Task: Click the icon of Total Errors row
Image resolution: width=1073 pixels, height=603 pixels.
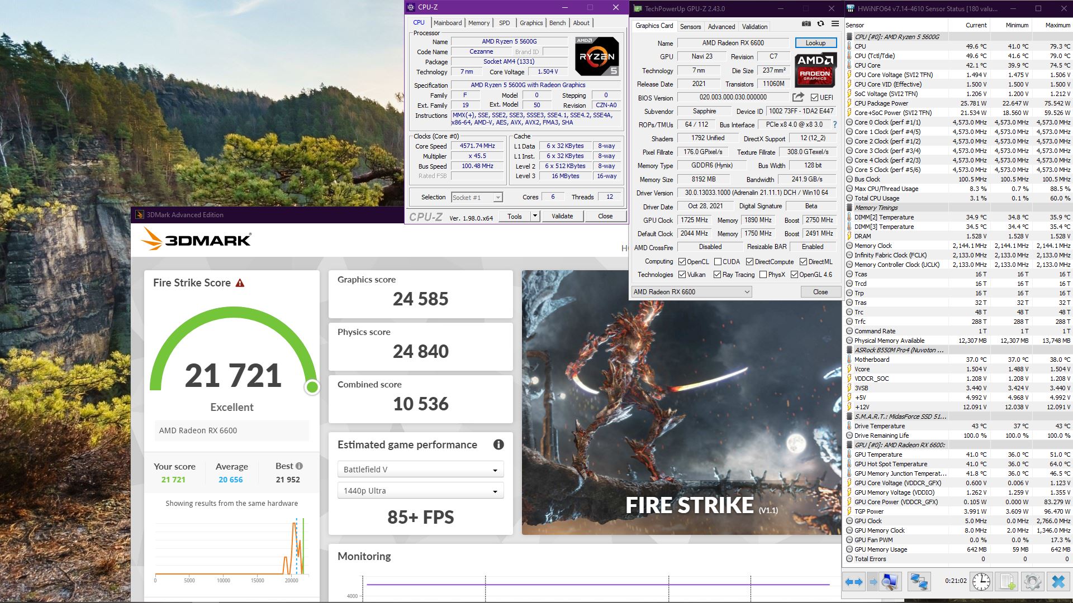Action: 849,559
